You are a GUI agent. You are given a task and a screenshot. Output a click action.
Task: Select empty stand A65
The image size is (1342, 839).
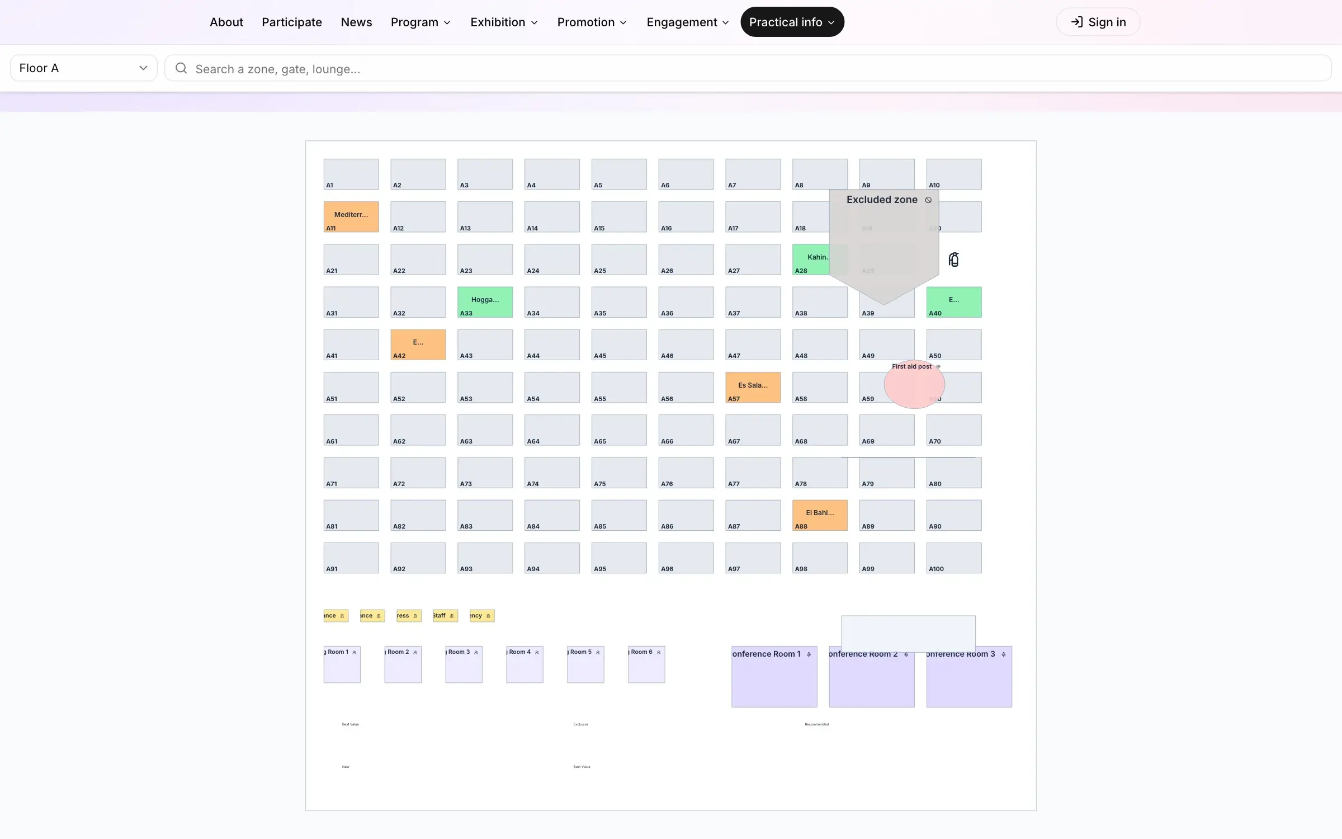coord(619,430)
